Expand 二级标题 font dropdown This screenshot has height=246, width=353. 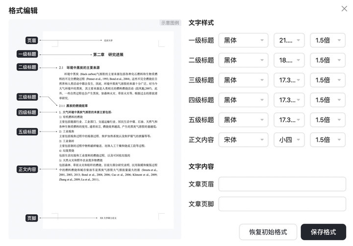(x=243, y=60)
